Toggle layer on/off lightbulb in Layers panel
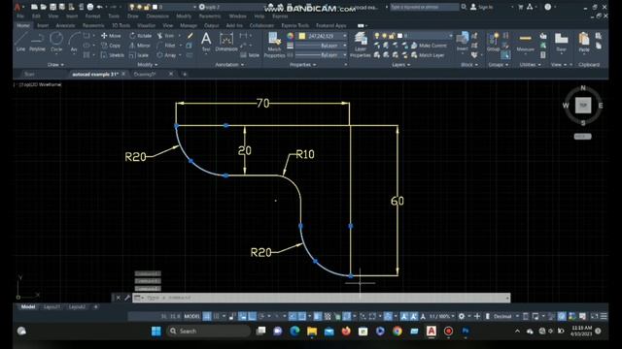The image size is (622, 349). 377,36
